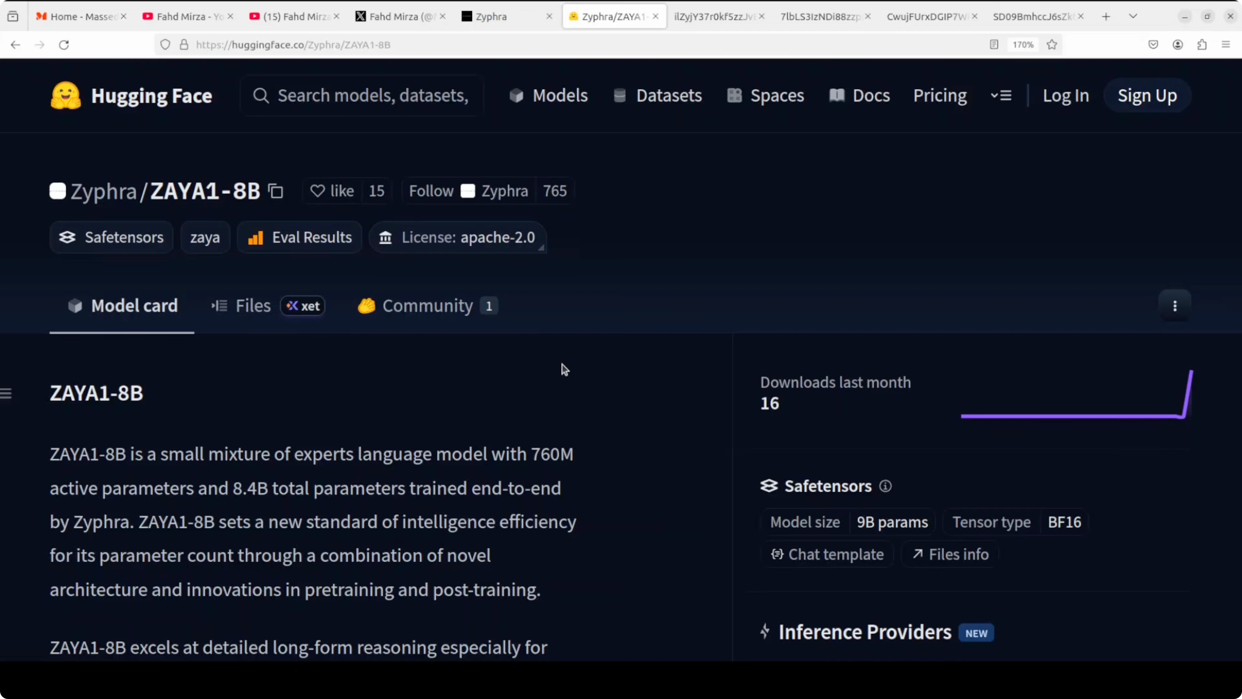Reload the page in Firefox
This screenshot has width=1242, height=699.
pyautogui.click(x=64, y=45)
